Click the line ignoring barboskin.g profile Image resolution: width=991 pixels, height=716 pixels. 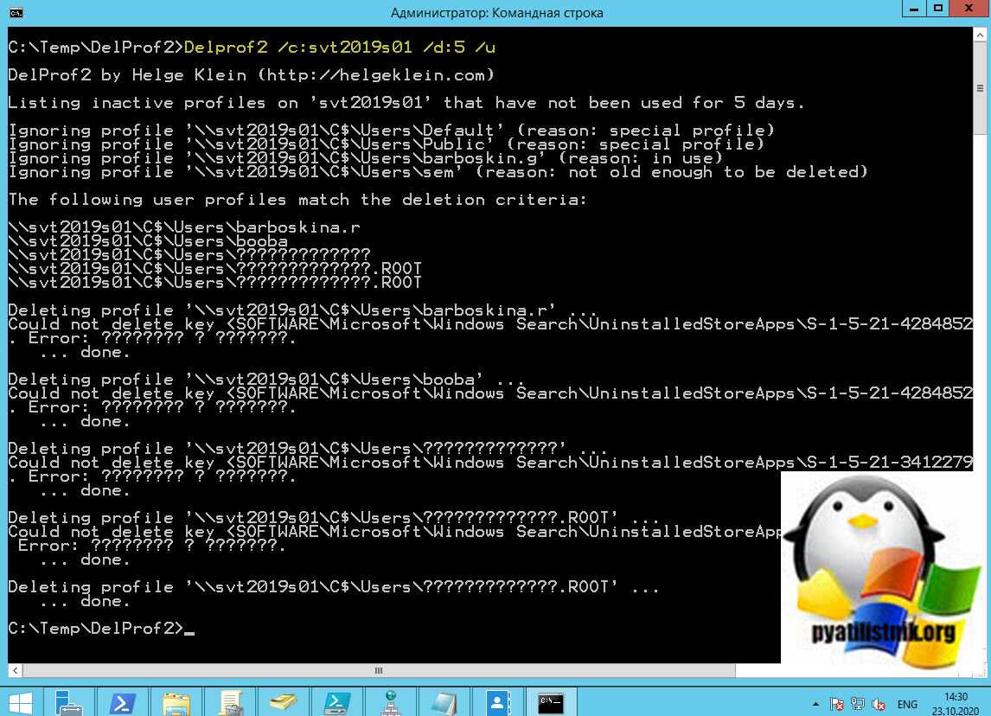tap(365, 158)
